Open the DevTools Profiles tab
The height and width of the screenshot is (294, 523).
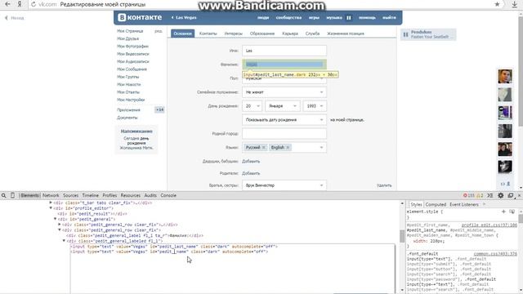click(110, 195)
